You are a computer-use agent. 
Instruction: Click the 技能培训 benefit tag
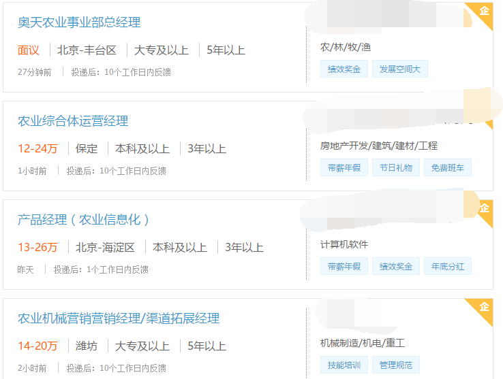(344, 365)
